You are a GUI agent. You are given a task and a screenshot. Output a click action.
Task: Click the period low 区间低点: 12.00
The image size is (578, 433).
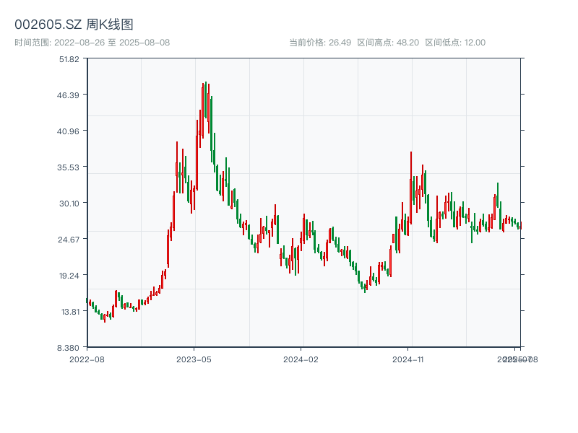pyautogui.click(x=455, y=43)
